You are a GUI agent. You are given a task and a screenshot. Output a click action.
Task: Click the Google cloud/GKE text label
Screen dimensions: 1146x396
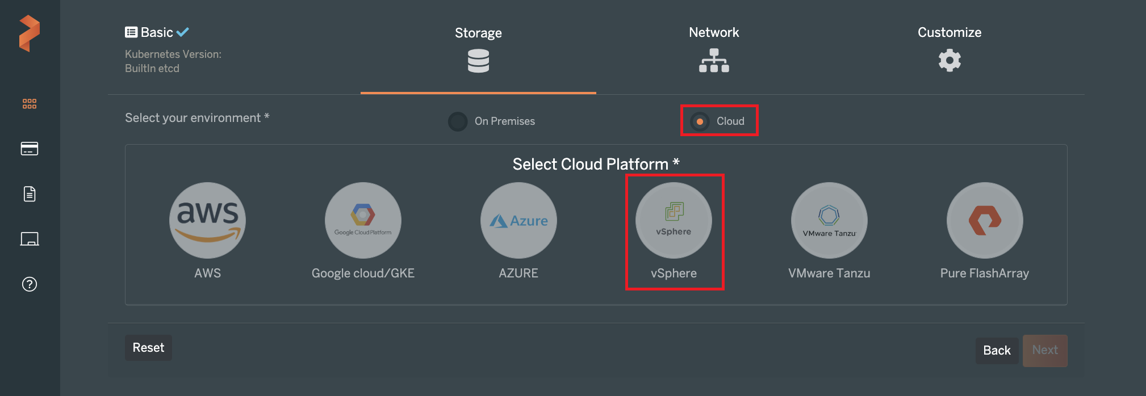coord(363,273)
